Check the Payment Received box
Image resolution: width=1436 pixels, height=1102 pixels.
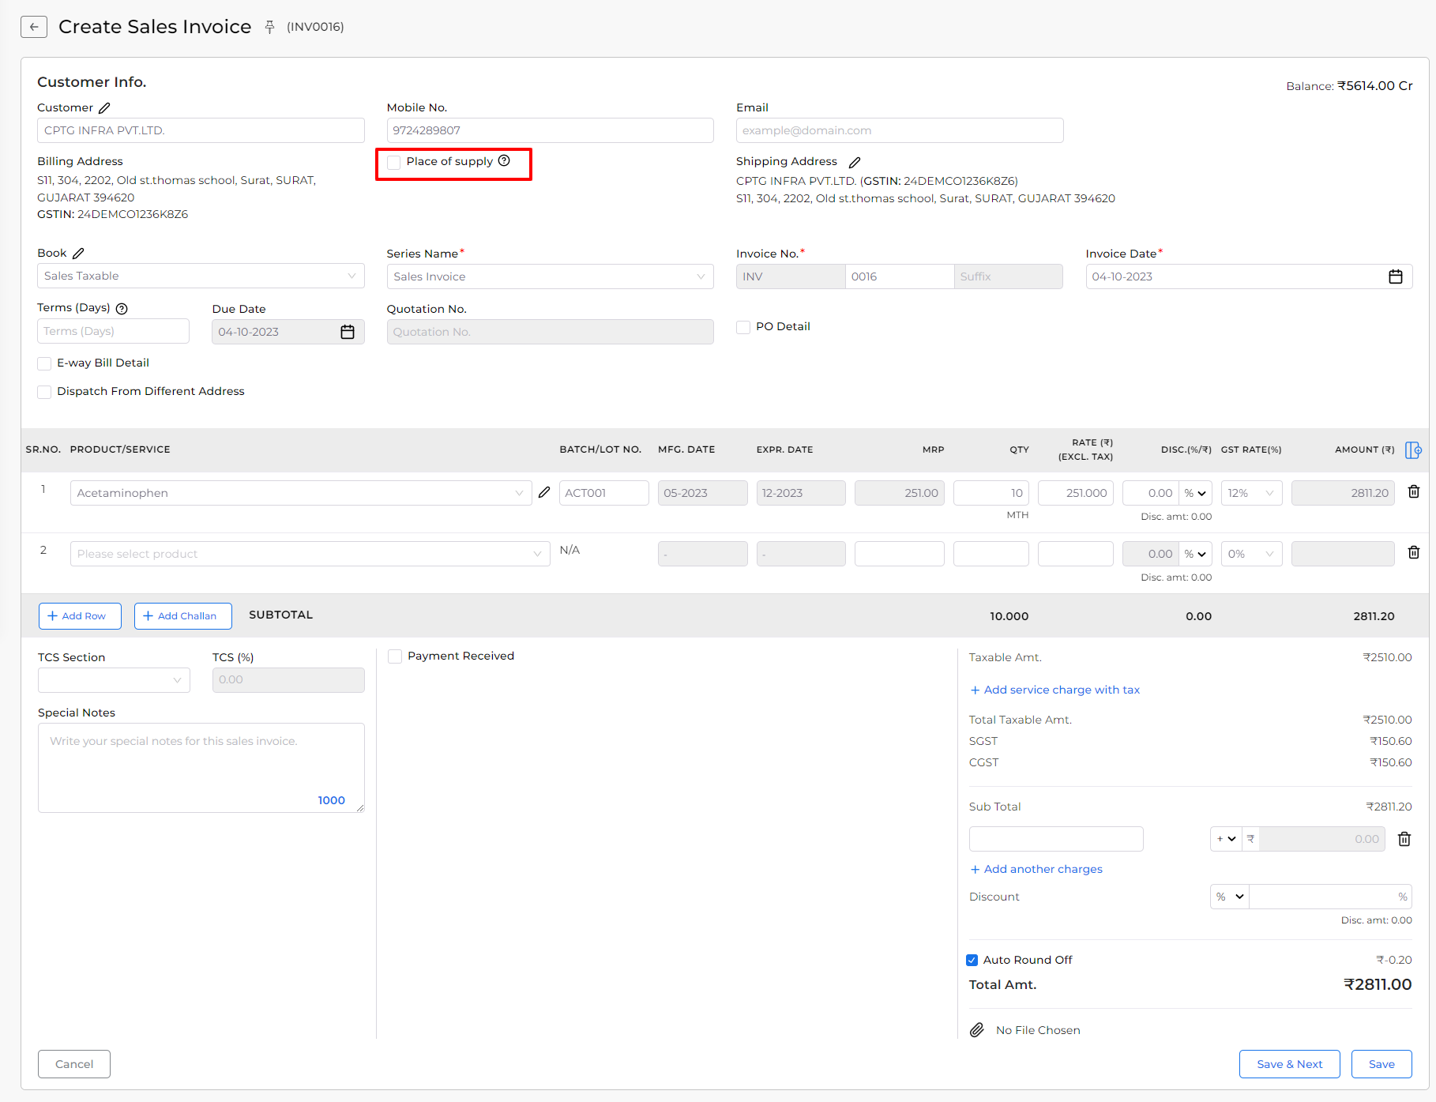[x=395, y=656]
